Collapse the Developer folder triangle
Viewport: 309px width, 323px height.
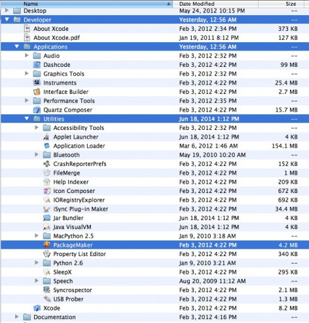7,20
